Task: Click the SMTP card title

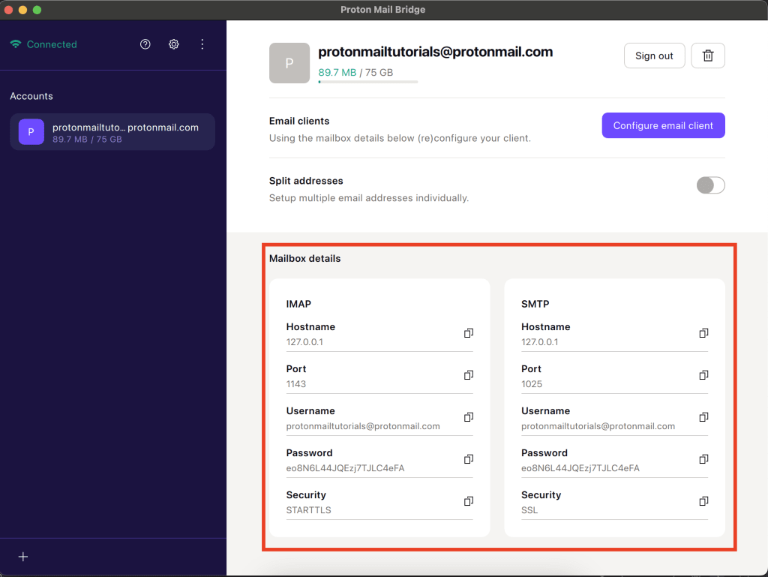Action: click(535, 304)
